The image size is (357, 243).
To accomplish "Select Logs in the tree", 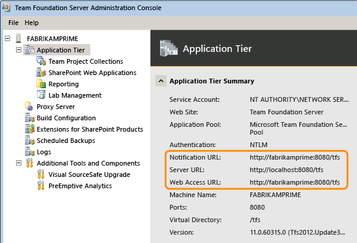I will [x=43, y=152].
